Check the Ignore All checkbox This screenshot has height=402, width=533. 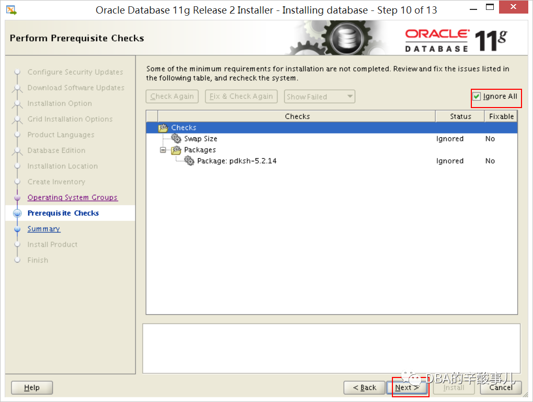pos(477,97)
